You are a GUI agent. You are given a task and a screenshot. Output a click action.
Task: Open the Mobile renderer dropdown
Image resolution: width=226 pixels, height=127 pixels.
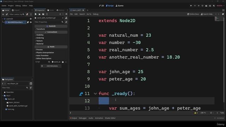tap(220, 6)
